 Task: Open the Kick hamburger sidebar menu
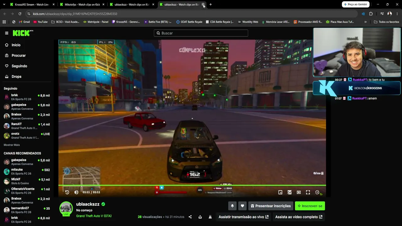(7, 33)
